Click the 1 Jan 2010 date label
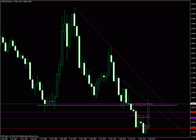The width and height of the screenshot is (196, 140). pyautogui.click(x=102, y=139)
